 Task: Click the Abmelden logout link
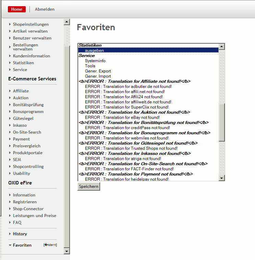tap(45, 9)
